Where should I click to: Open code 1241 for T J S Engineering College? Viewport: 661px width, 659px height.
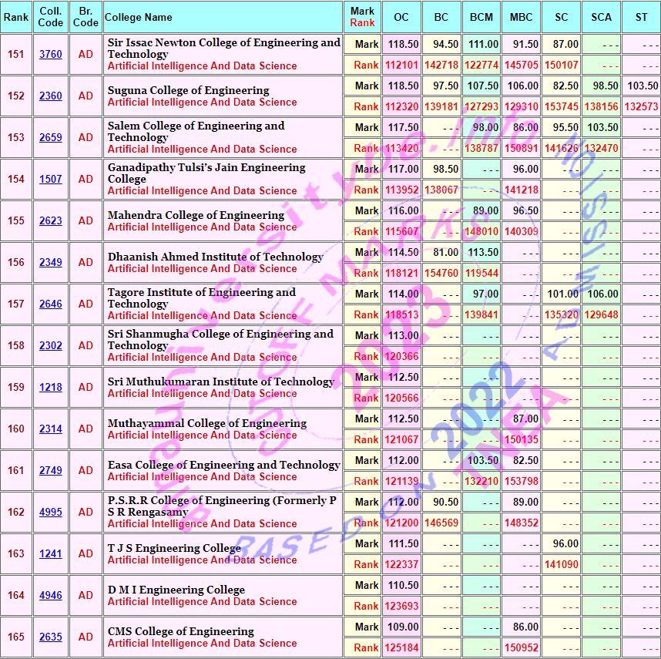(50, 553)
